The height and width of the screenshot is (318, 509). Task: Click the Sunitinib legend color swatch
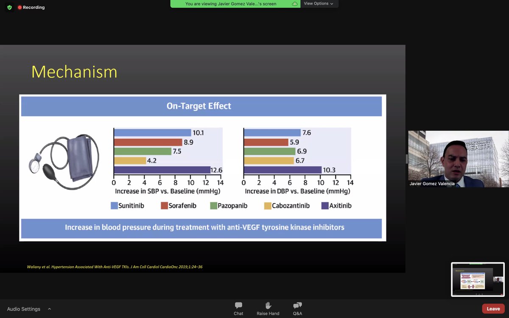[114, 206]
